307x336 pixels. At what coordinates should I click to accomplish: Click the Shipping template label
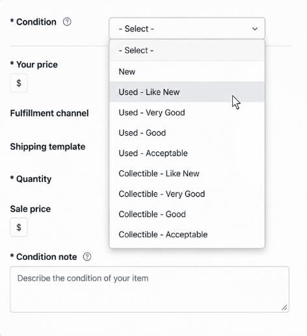click(47, 147)
